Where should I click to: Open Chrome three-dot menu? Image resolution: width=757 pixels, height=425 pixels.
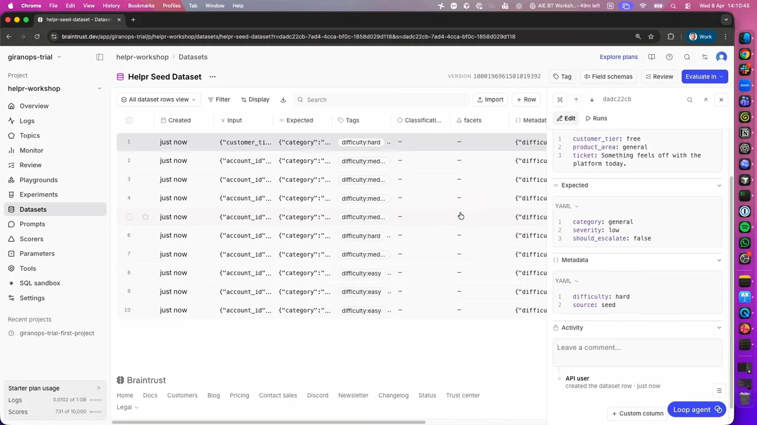point(726,37)
